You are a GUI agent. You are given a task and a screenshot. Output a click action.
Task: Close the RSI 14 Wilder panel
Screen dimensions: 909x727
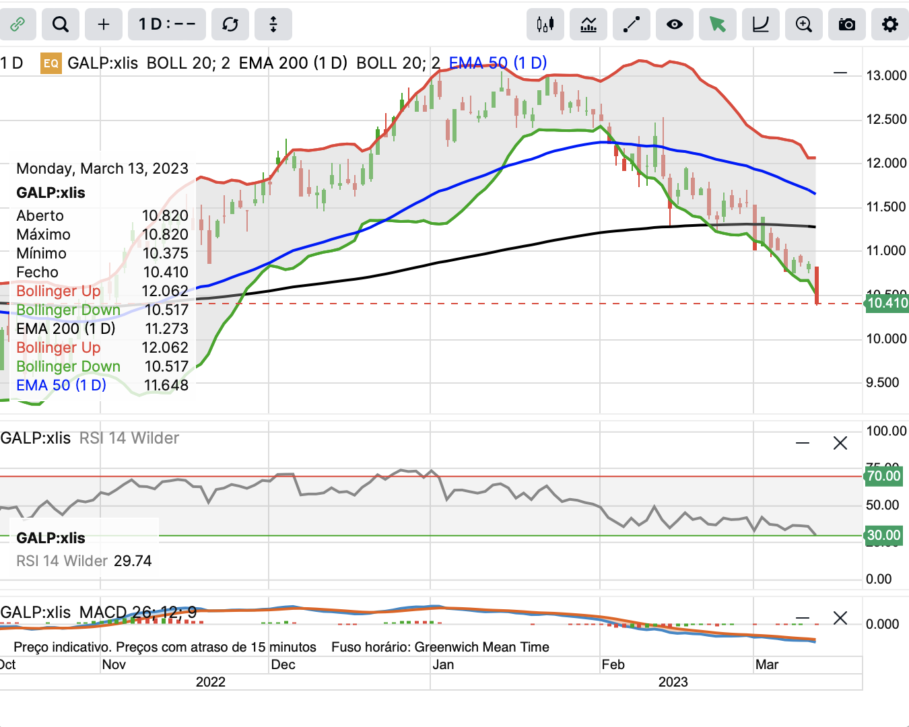point(840,443)
